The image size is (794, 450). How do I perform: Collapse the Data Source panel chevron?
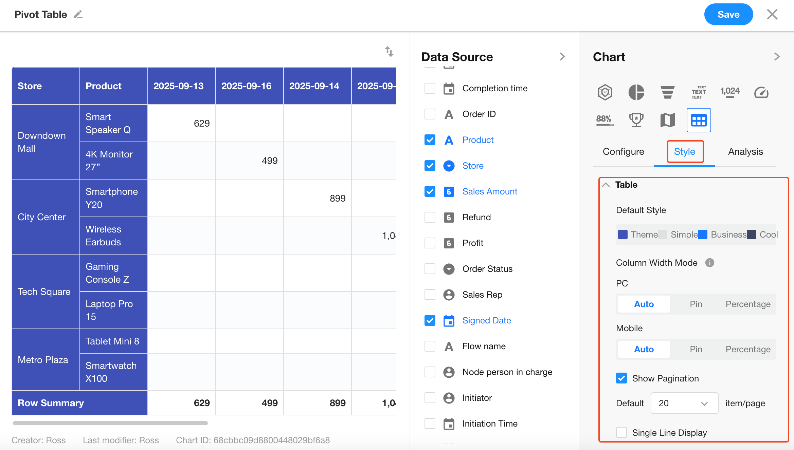click(x=562, y=57)
